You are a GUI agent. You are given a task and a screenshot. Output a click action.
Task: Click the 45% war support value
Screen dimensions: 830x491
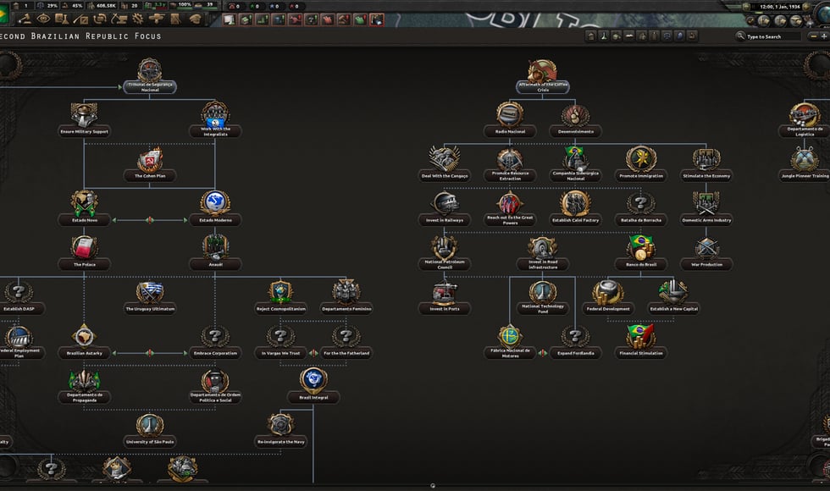77,5
